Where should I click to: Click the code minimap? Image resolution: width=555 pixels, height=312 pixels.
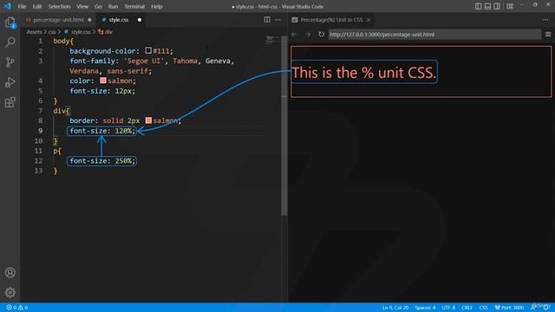point(271,40)
